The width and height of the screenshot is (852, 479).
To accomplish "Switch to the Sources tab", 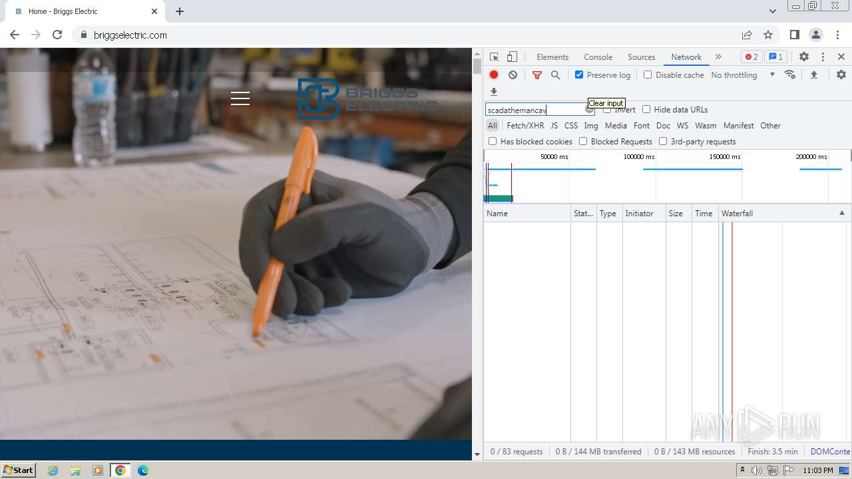I will pyautogui.click(x=641, y=57).
